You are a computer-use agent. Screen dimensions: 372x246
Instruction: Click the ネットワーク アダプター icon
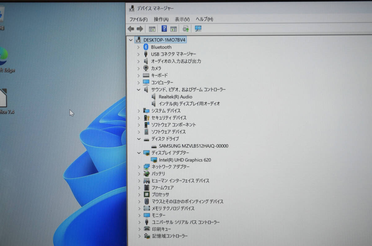coord(147,167)
